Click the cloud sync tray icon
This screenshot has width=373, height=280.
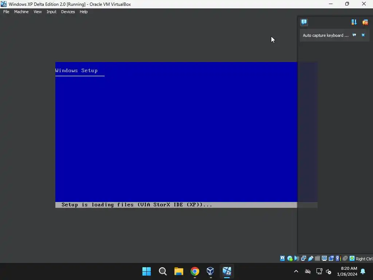308,271
